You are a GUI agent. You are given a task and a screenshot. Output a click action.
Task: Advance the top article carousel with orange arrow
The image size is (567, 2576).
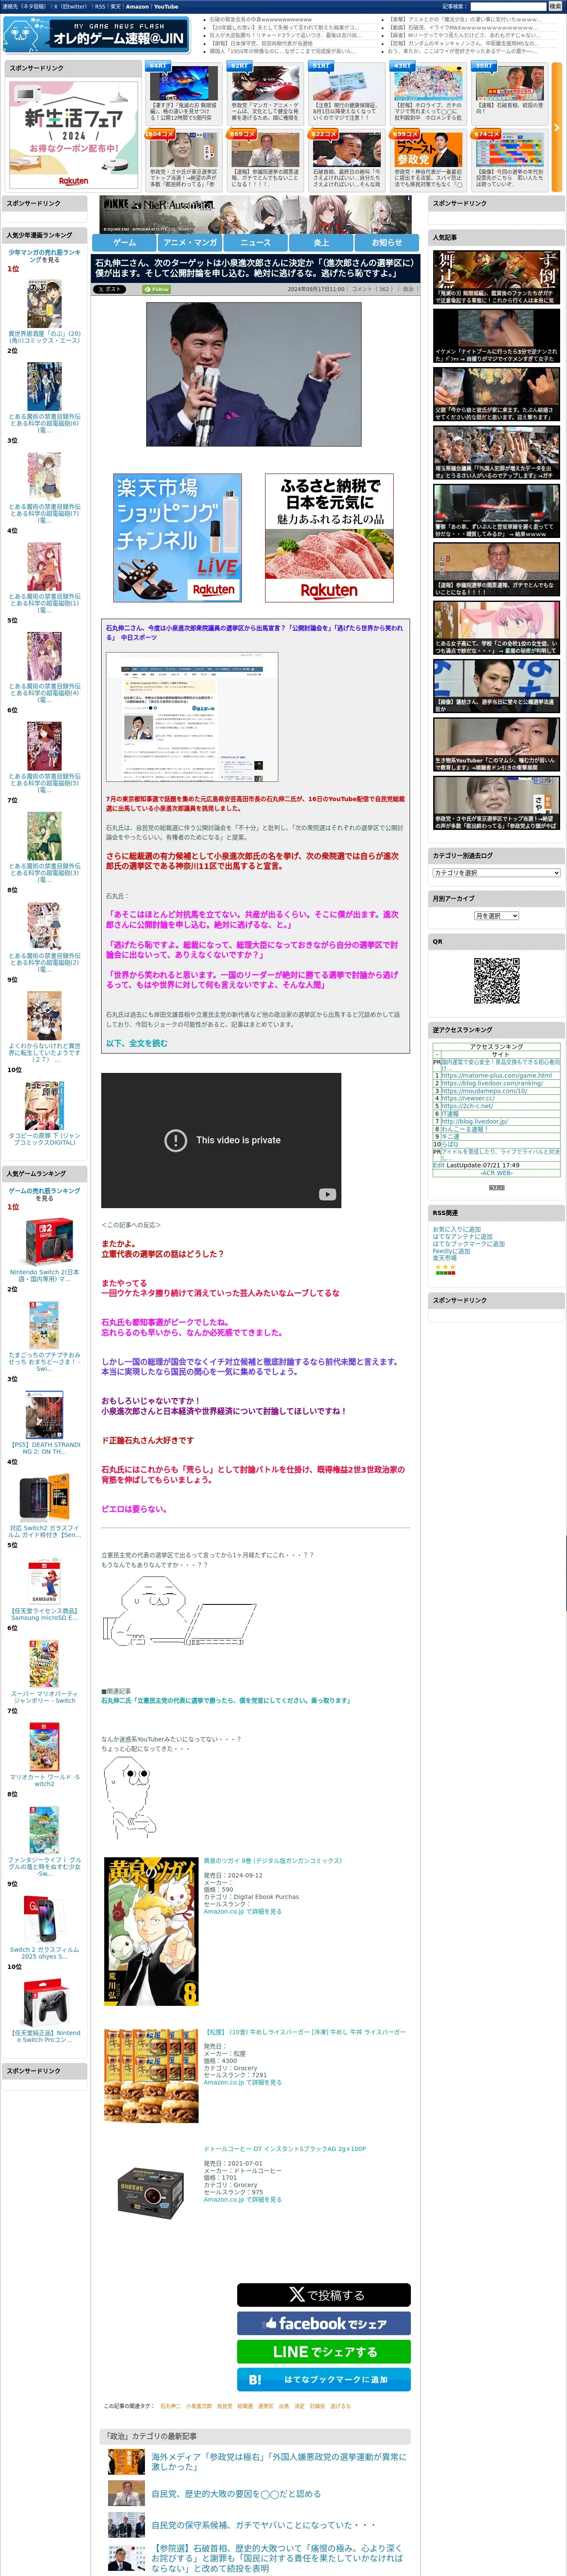tap(557, 127)
